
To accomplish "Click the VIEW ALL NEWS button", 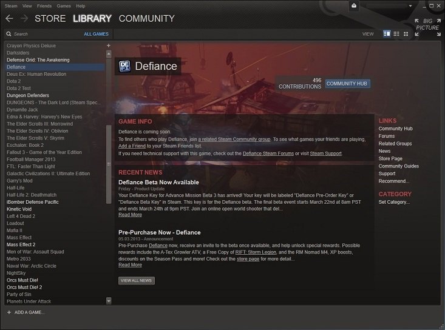I will click(x=137, y=280).
